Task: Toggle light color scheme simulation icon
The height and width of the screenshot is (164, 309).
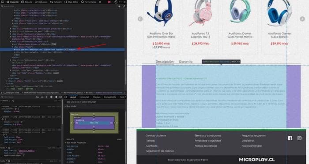Action: pyautogui.click(x=51, y=97)
